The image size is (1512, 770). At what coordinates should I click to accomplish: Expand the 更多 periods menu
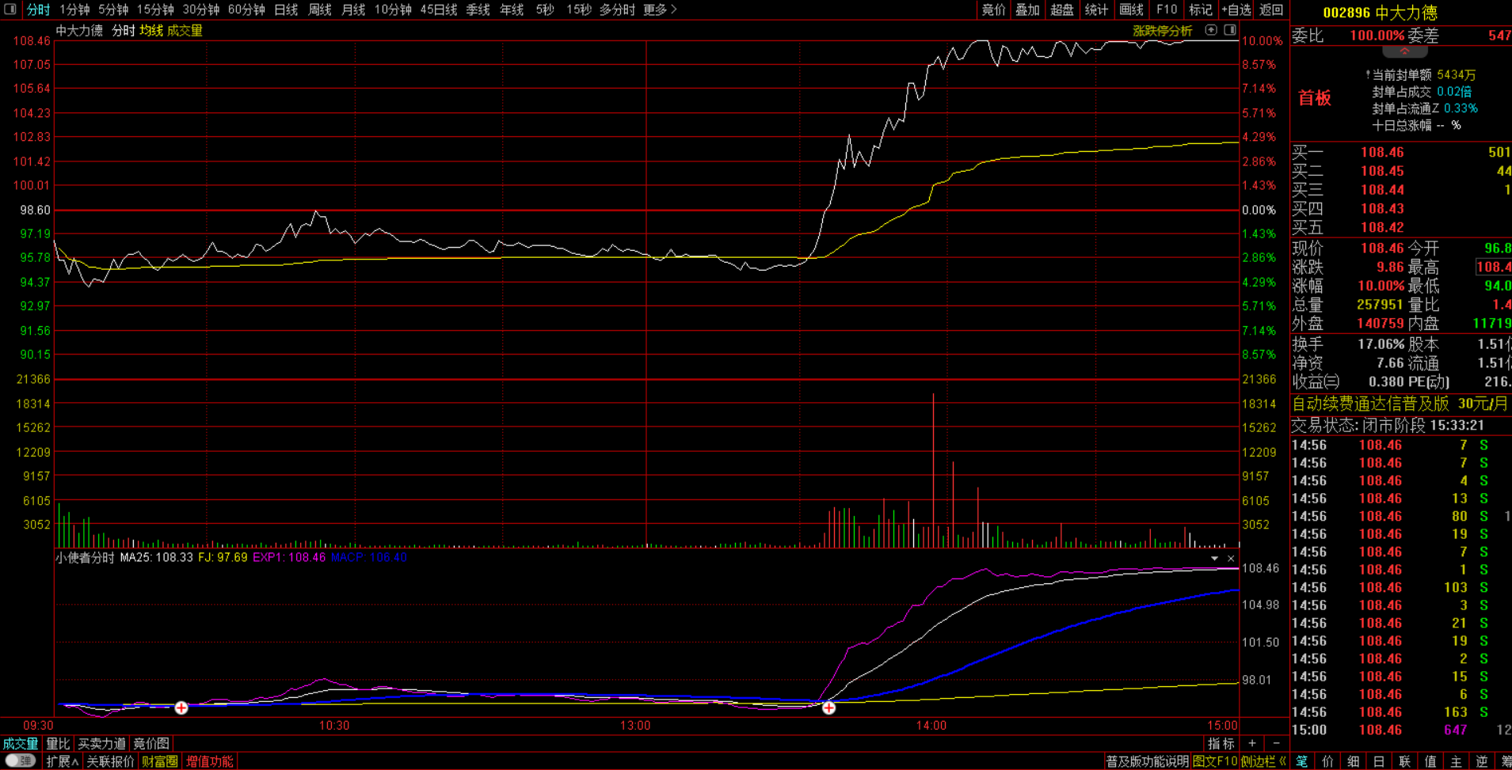[660, 9]
